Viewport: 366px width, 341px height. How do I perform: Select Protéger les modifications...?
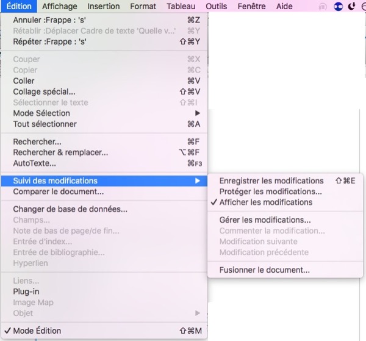click(271, 192)
